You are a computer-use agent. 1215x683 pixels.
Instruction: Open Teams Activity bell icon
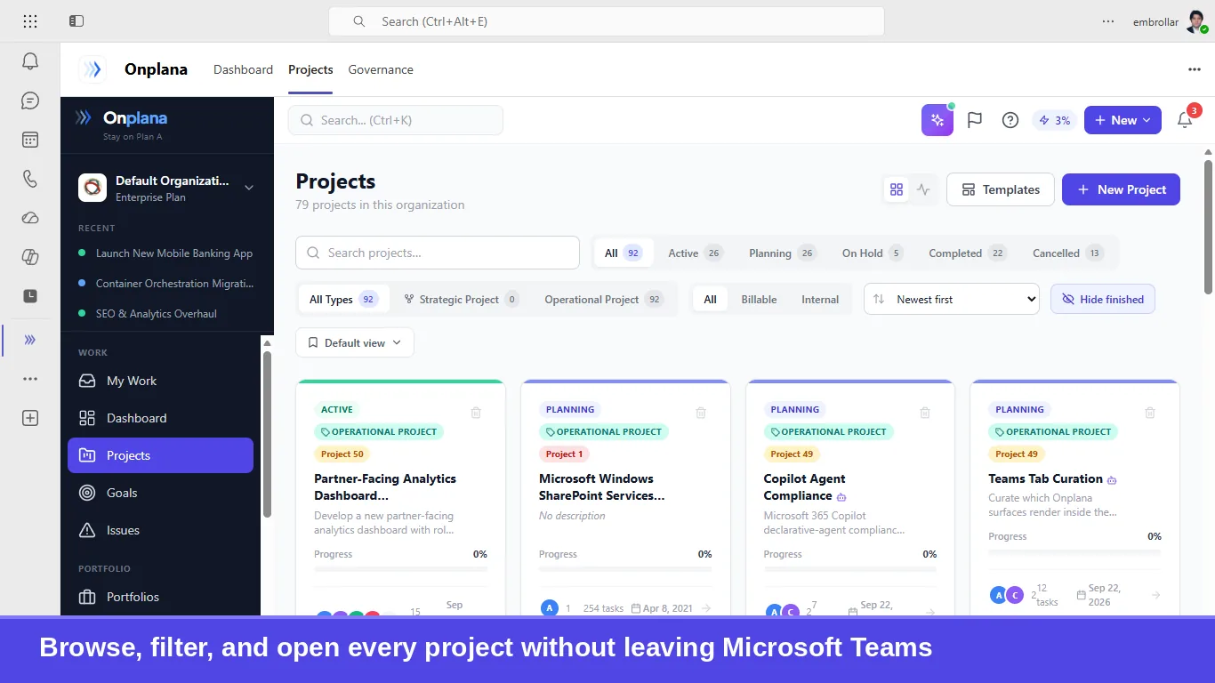click(30, 61)
